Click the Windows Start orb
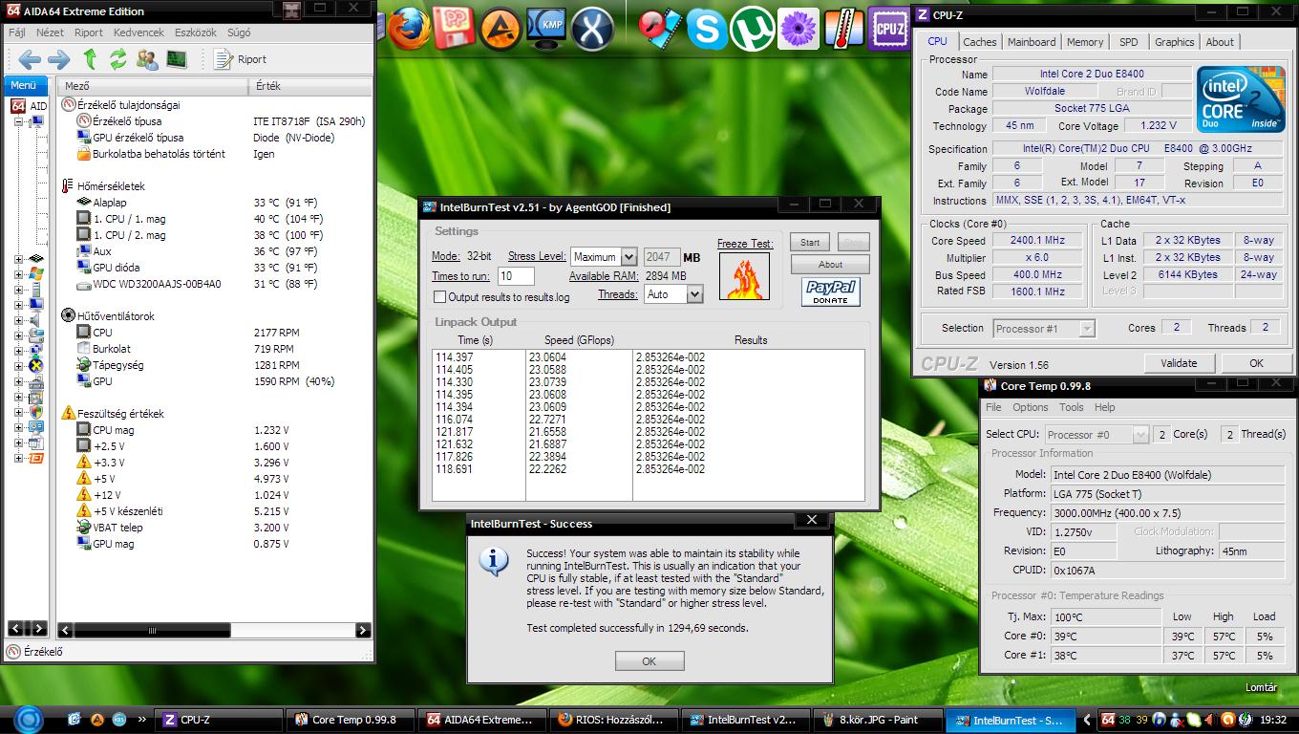This screenshot has height=734, width=1299. click(29, 719)
